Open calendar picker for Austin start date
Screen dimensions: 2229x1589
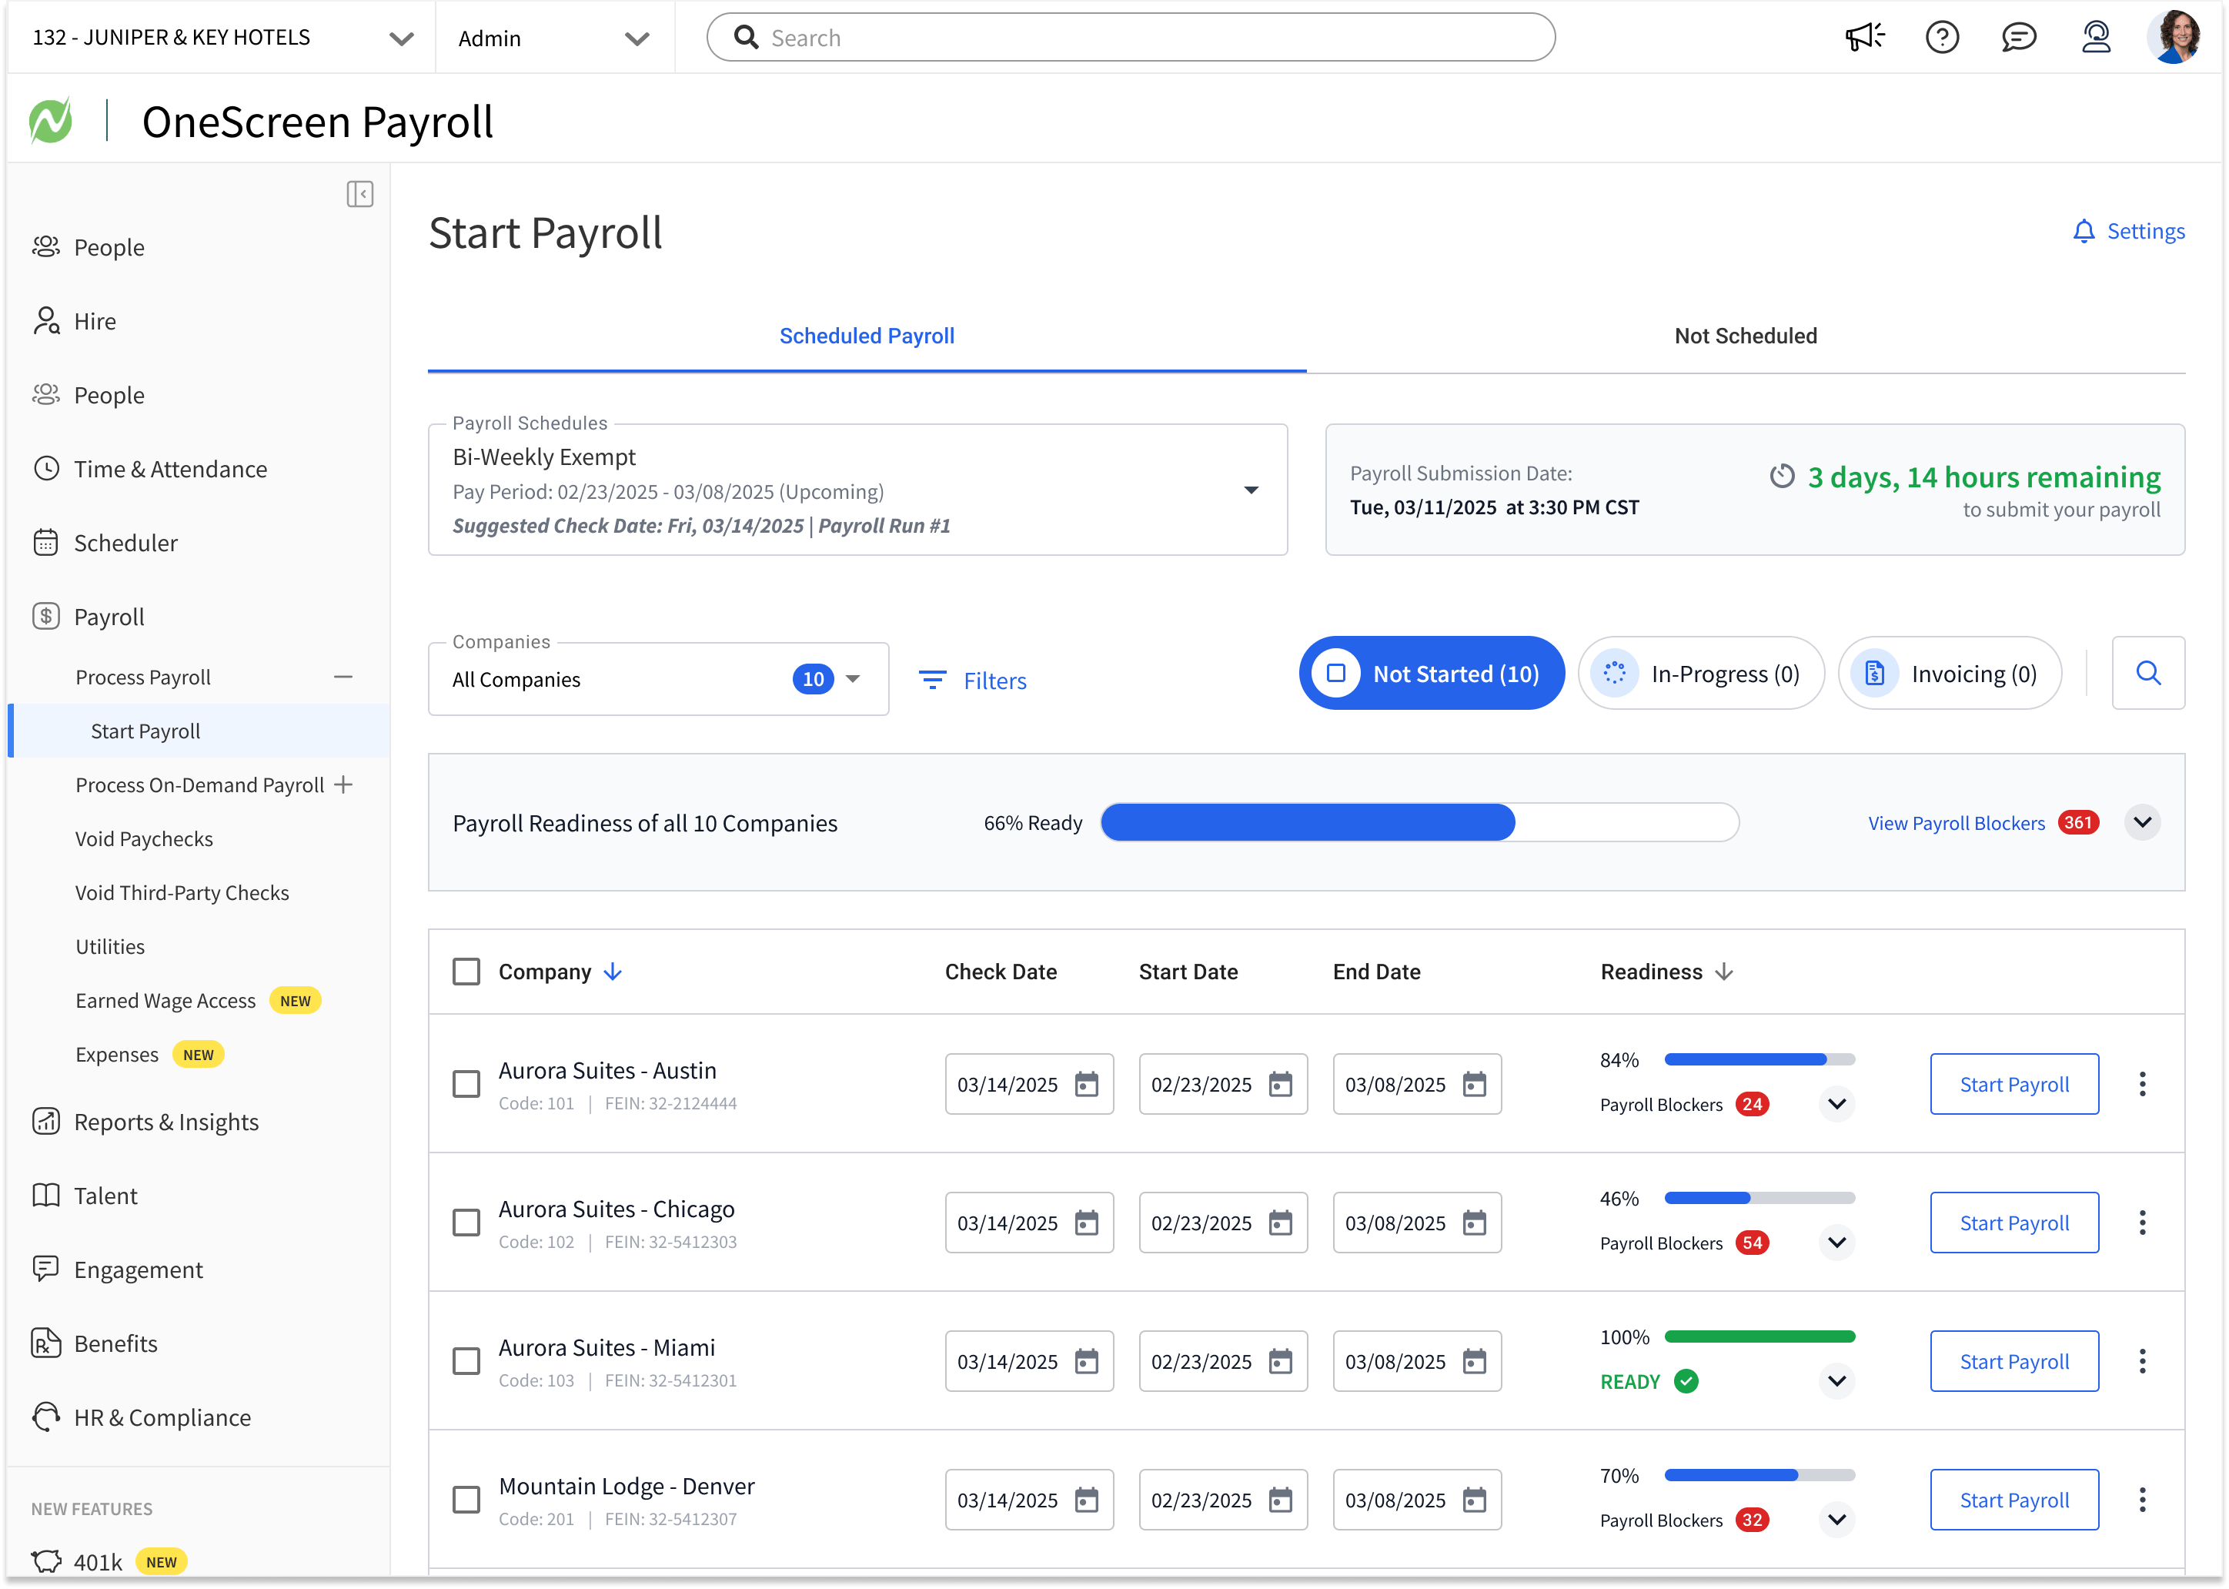click(x=1280, y=1084)
